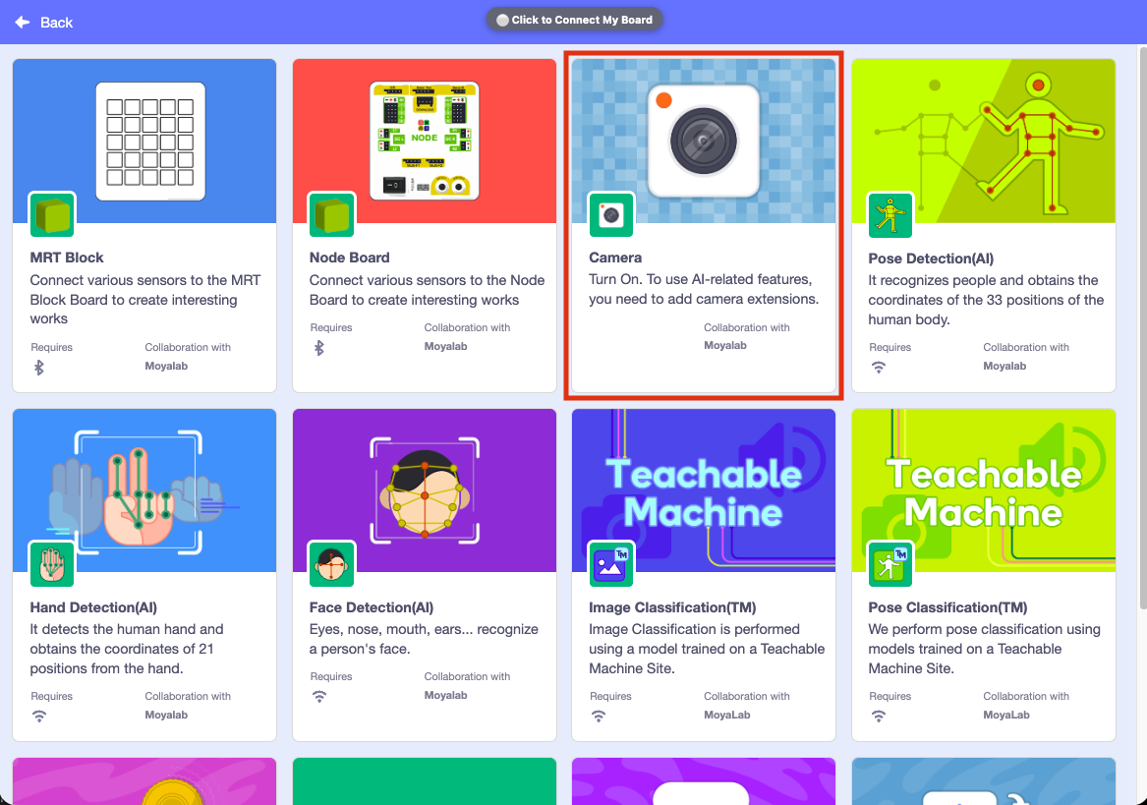1147x805 pixels.
Task: Click the Bluetooth icon under Node Board
Action: [x=318, y=348]
